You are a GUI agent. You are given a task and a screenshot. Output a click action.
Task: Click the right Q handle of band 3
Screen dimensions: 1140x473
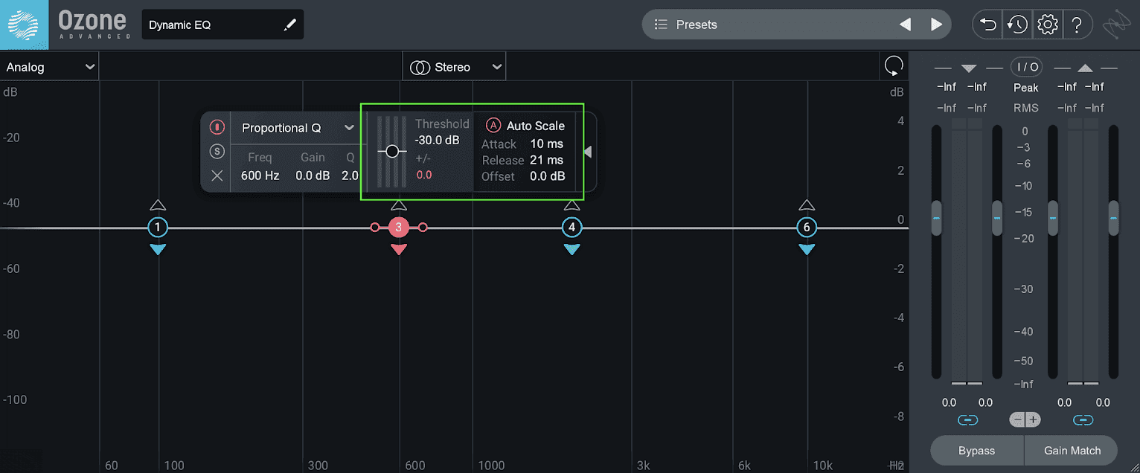pyautogui.click(x=423, y=227)
